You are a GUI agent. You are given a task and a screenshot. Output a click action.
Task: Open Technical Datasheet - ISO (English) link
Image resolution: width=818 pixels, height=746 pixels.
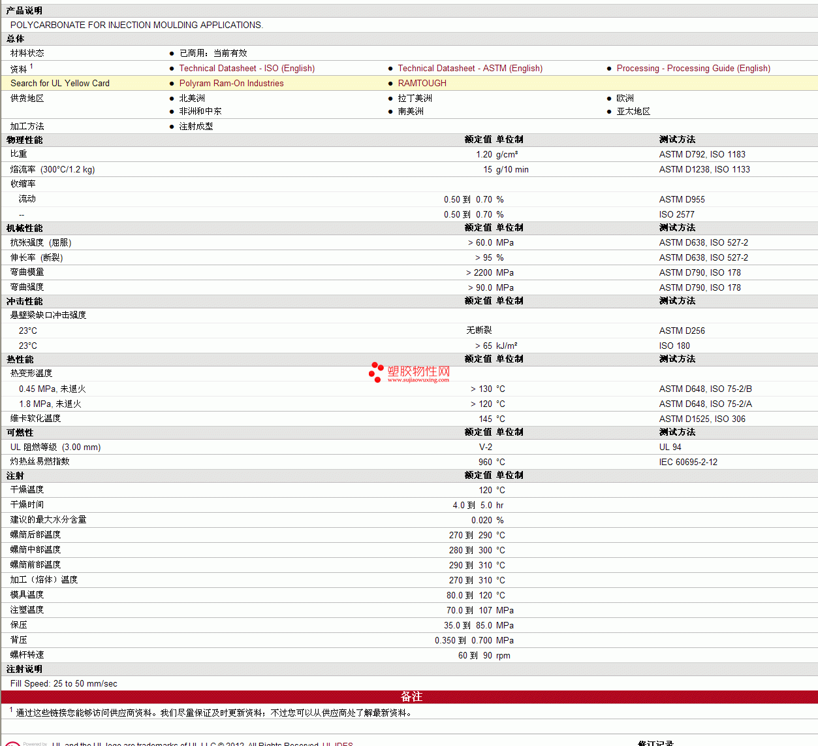[x=247, y=68]
